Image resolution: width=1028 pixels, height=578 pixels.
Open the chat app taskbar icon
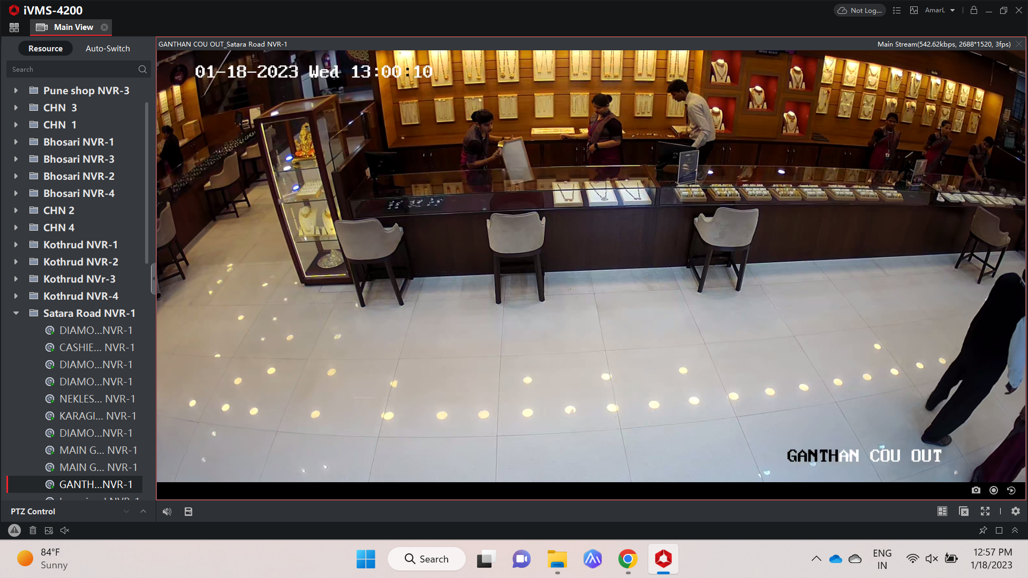(521, 559)
